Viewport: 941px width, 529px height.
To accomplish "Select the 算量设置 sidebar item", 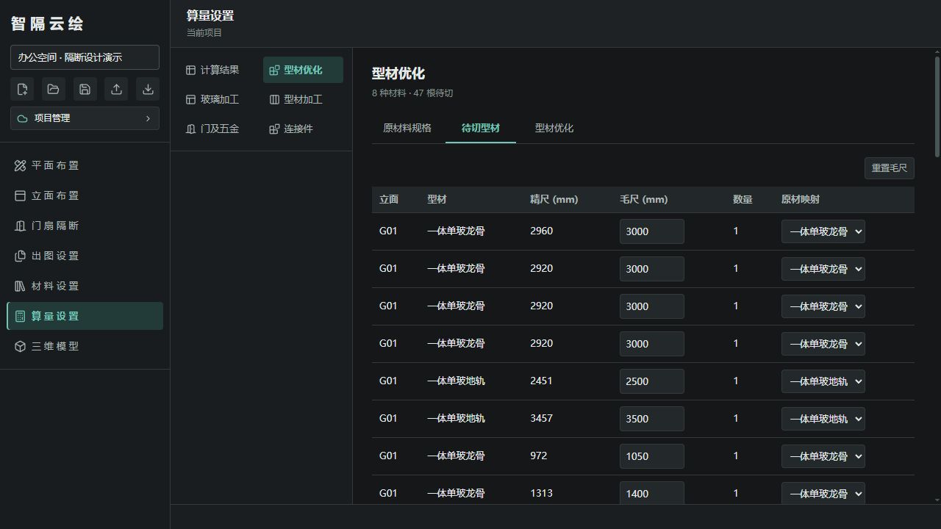I will 85,316.
